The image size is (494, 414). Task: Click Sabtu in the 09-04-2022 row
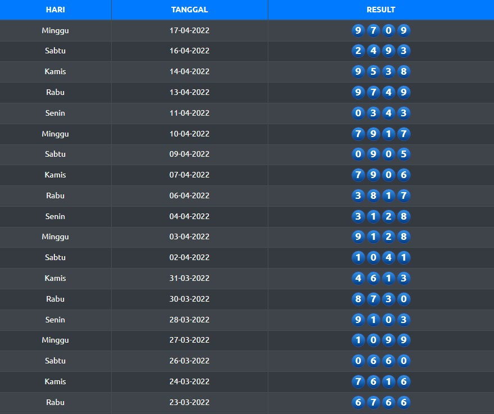[x=56, y=154]
